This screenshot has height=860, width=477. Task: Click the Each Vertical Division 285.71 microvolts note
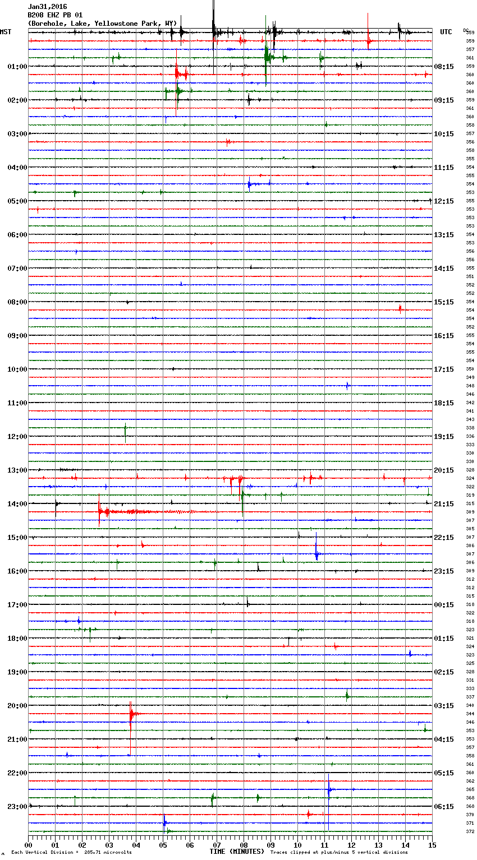click(71, 852)
